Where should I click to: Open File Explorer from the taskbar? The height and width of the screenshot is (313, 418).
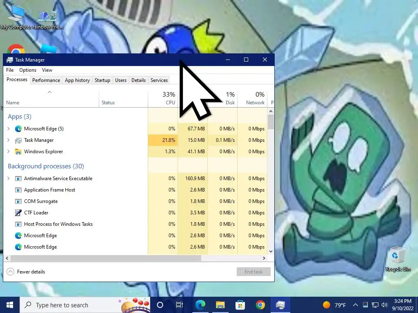[x=220, y=305]
